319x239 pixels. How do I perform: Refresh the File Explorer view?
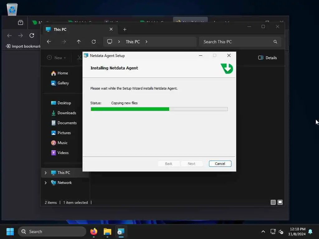[93, 42]
